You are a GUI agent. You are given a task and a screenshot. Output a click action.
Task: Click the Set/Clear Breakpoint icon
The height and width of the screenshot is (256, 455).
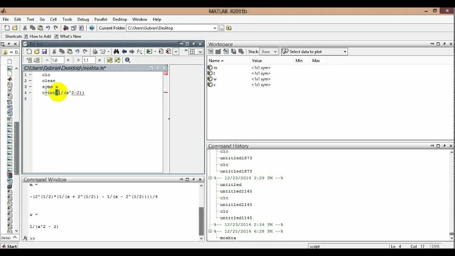point(161,52)
